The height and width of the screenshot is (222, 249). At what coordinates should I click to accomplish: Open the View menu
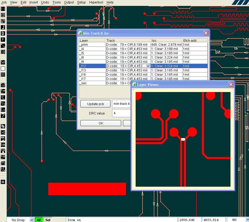click(13, 2)
